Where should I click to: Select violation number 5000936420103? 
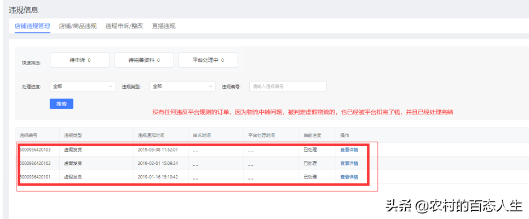click(x=35, y=150)
